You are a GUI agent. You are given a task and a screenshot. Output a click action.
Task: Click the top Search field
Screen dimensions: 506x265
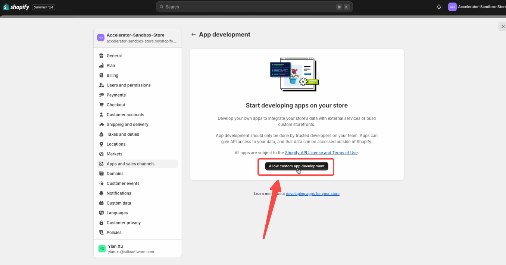pos(254,7)
